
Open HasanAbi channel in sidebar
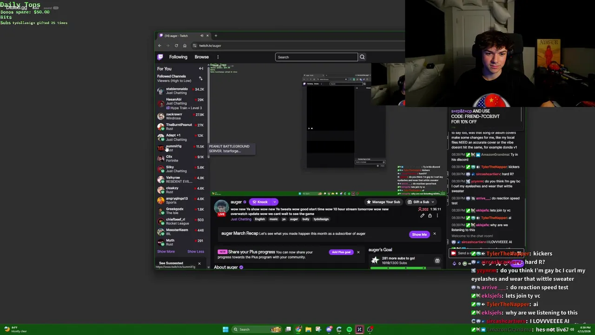coord(181,103)
